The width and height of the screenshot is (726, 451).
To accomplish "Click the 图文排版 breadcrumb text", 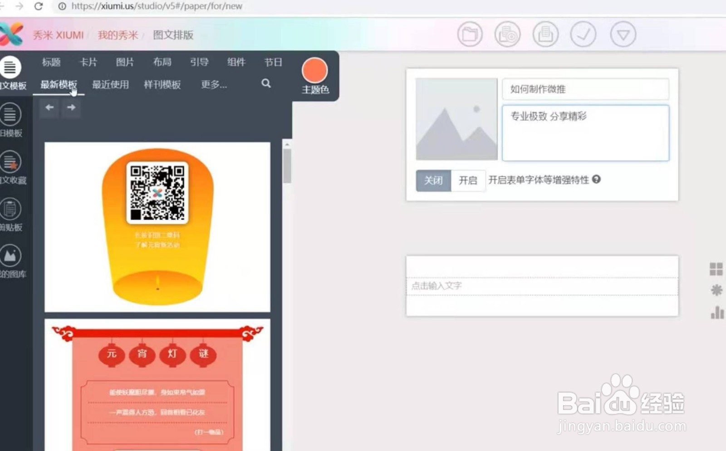I will [x=173, y=35].
